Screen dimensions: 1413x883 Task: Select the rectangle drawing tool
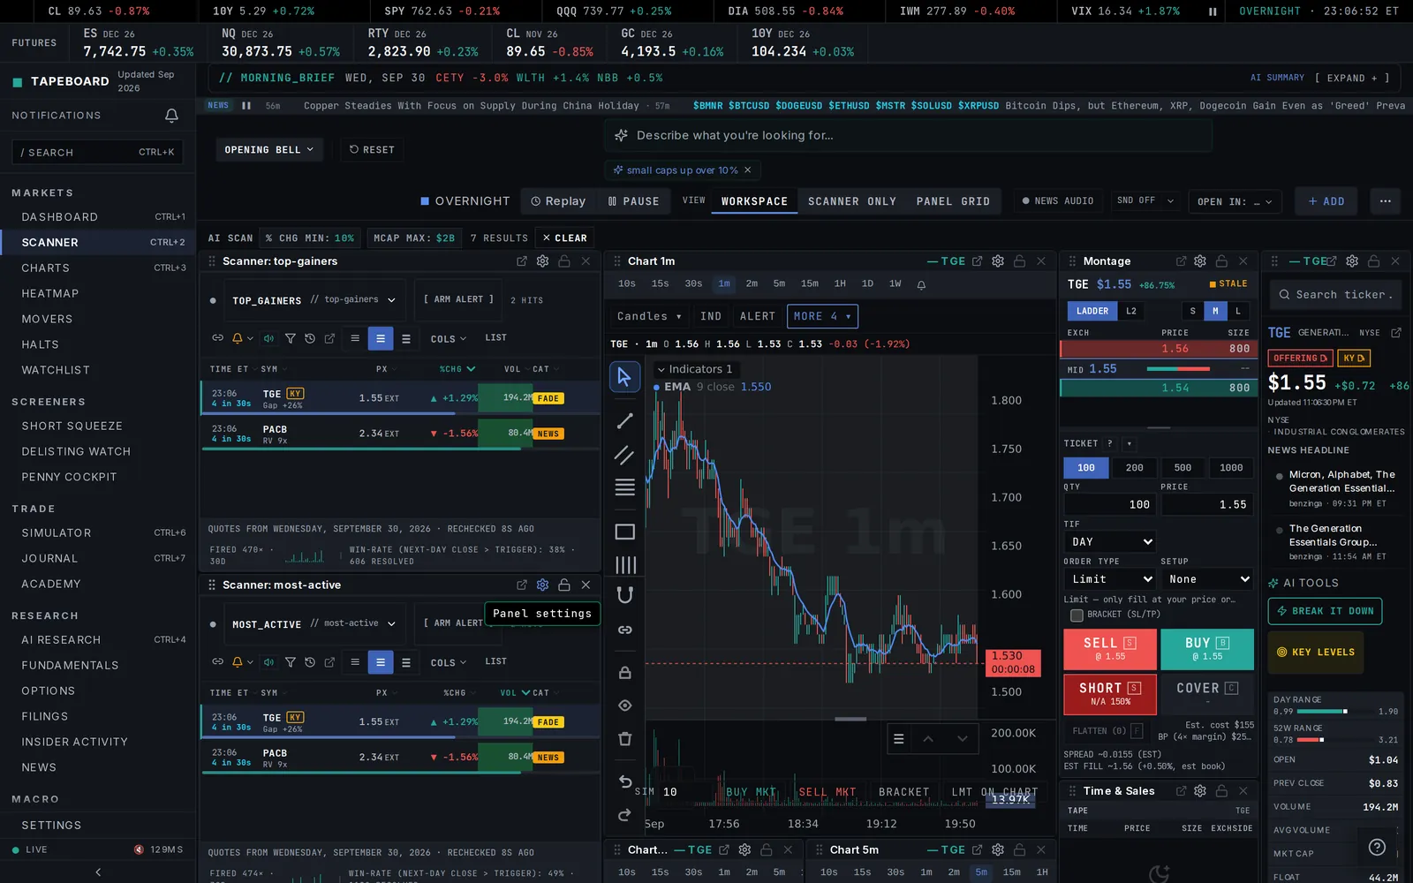[x=624, y=532]
